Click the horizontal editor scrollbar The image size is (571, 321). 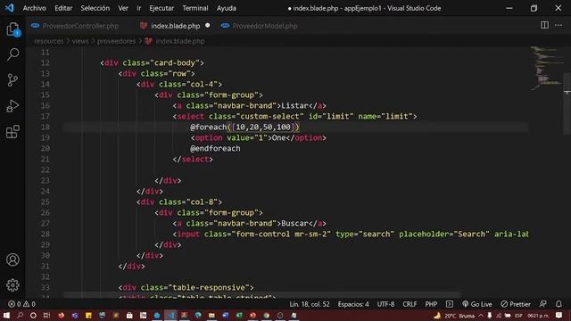(x=262, y=294)
